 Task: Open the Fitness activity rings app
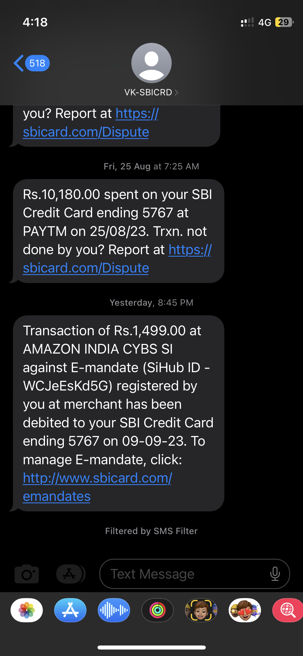pyautogui.click(x=158, y=610)
